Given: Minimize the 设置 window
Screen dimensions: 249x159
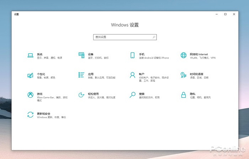Looking at the screenshot, I should coord(217,14).
